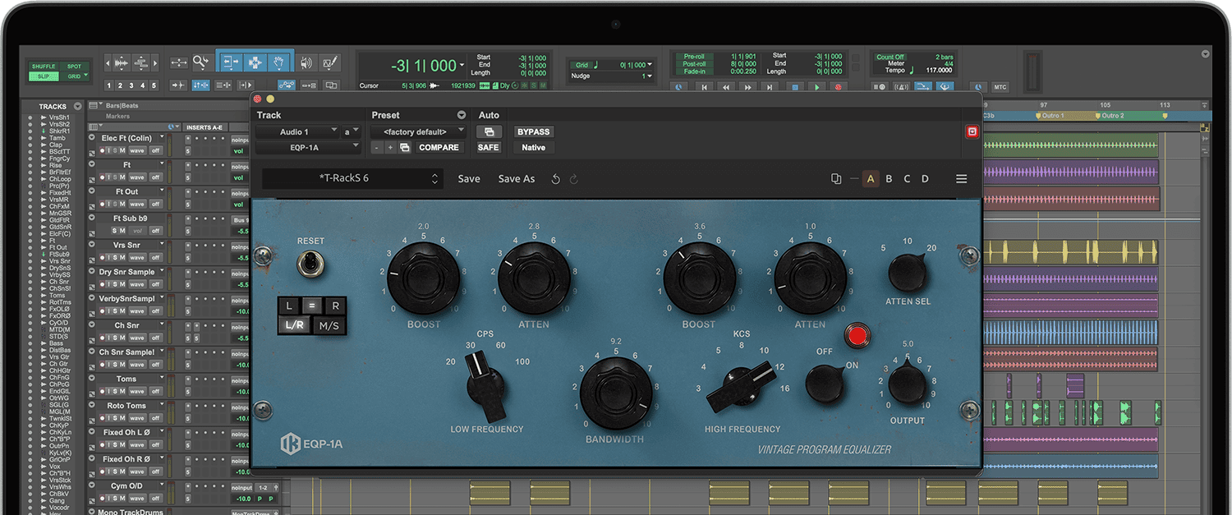This screenshot has height=515, width=1232.
Task: Click the Scrubber speaker icon
Action: [306, 62]
